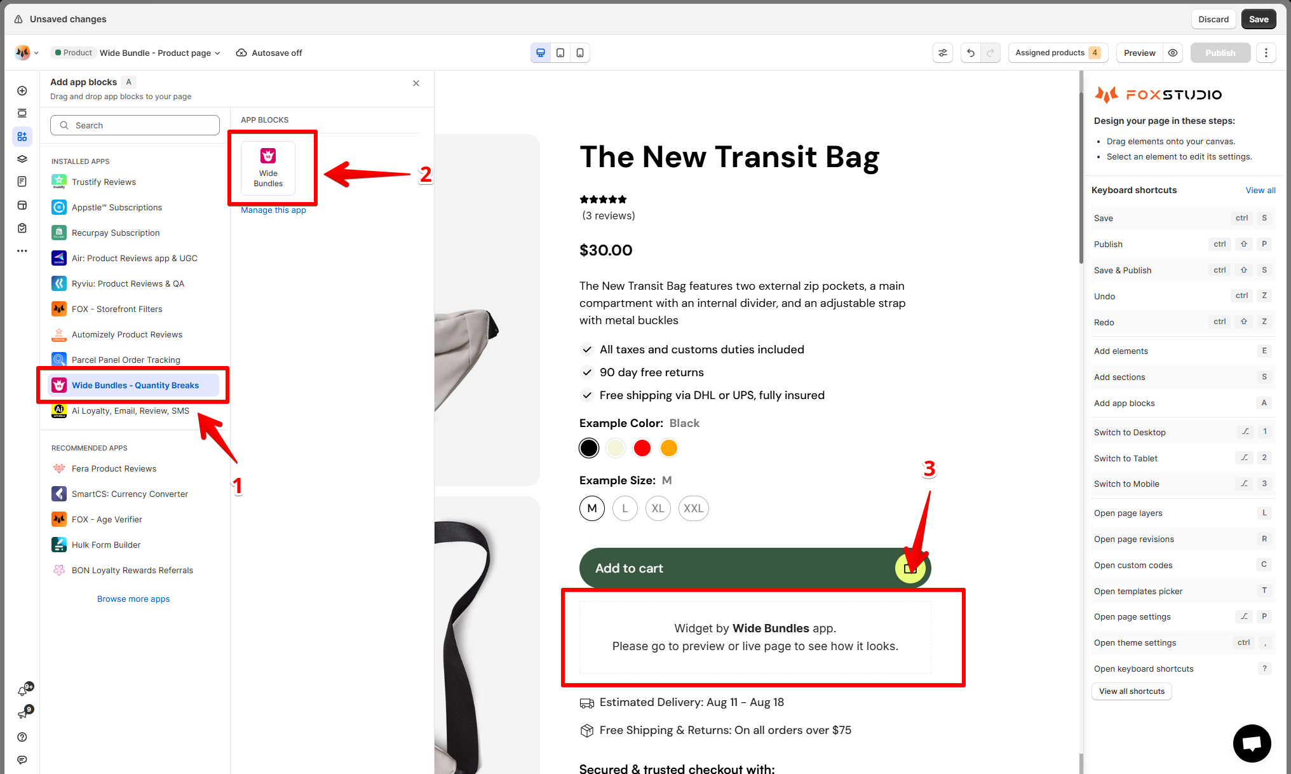Open the three-dot more options menu
1291x774 pixels.
pyautogui.click(x=1266, y=53)
